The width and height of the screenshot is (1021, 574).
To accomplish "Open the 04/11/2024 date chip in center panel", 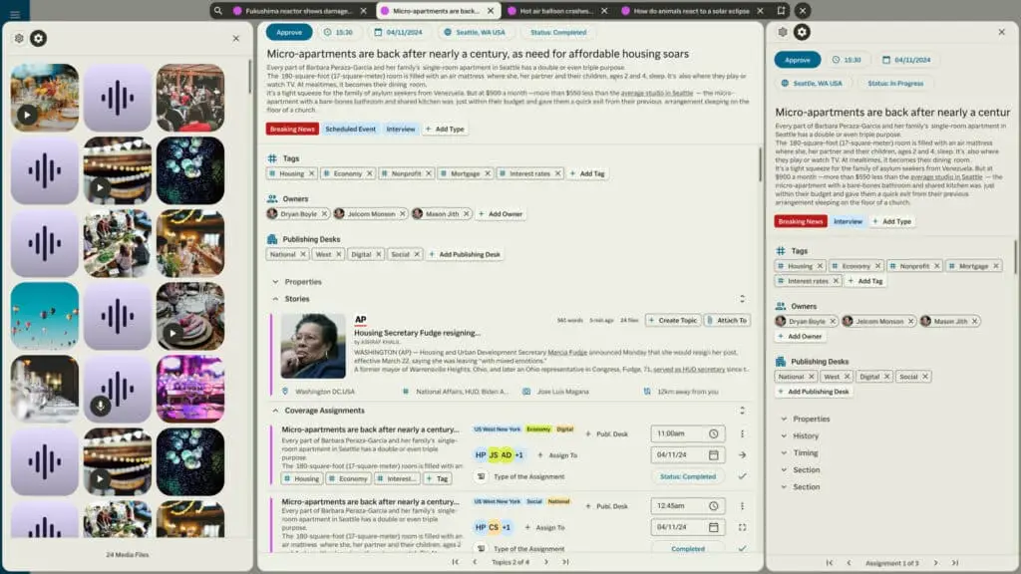I will coord(399,32).
